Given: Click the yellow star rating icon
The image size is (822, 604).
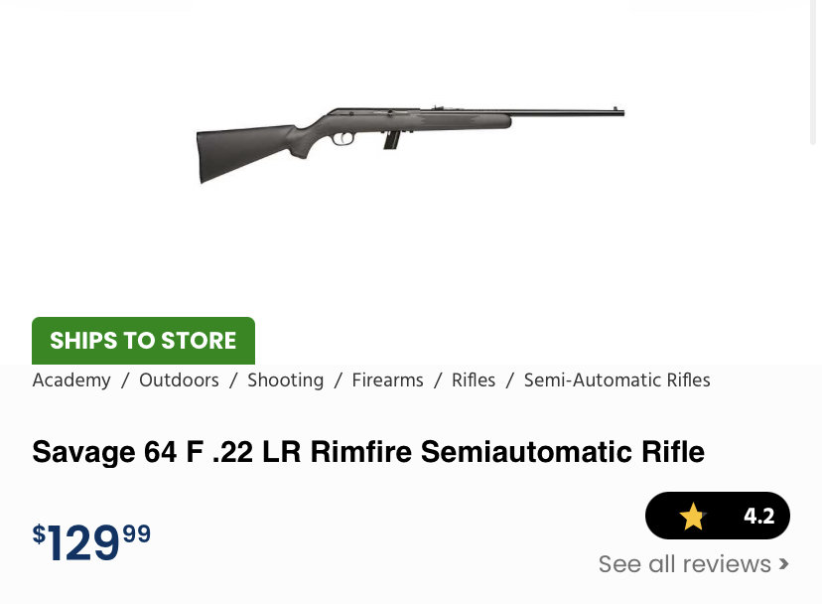Looking at the screenshot, I should pyautogui.click(x=692, y=517).
